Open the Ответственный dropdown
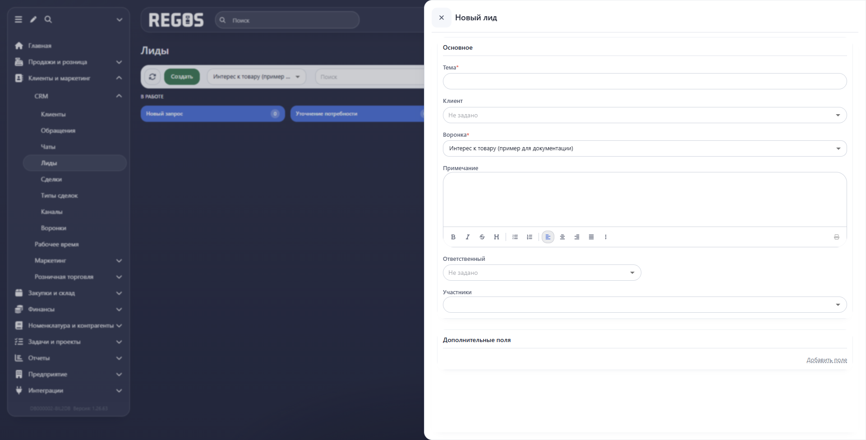 (x=542, y=273)
